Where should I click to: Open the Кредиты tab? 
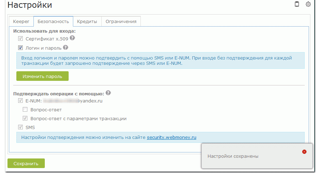(x=87, y=21)
